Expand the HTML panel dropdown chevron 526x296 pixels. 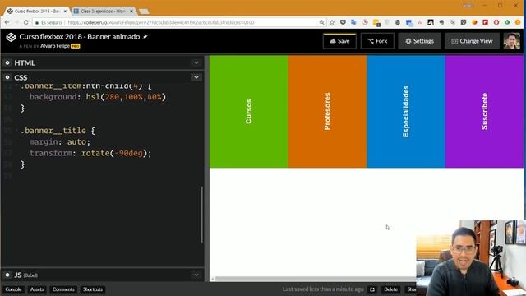196,62
